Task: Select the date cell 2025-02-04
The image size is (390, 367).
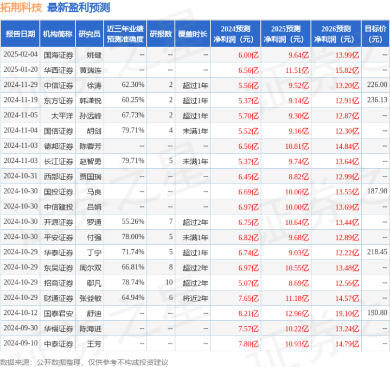Action: click(x=21, y=54)
